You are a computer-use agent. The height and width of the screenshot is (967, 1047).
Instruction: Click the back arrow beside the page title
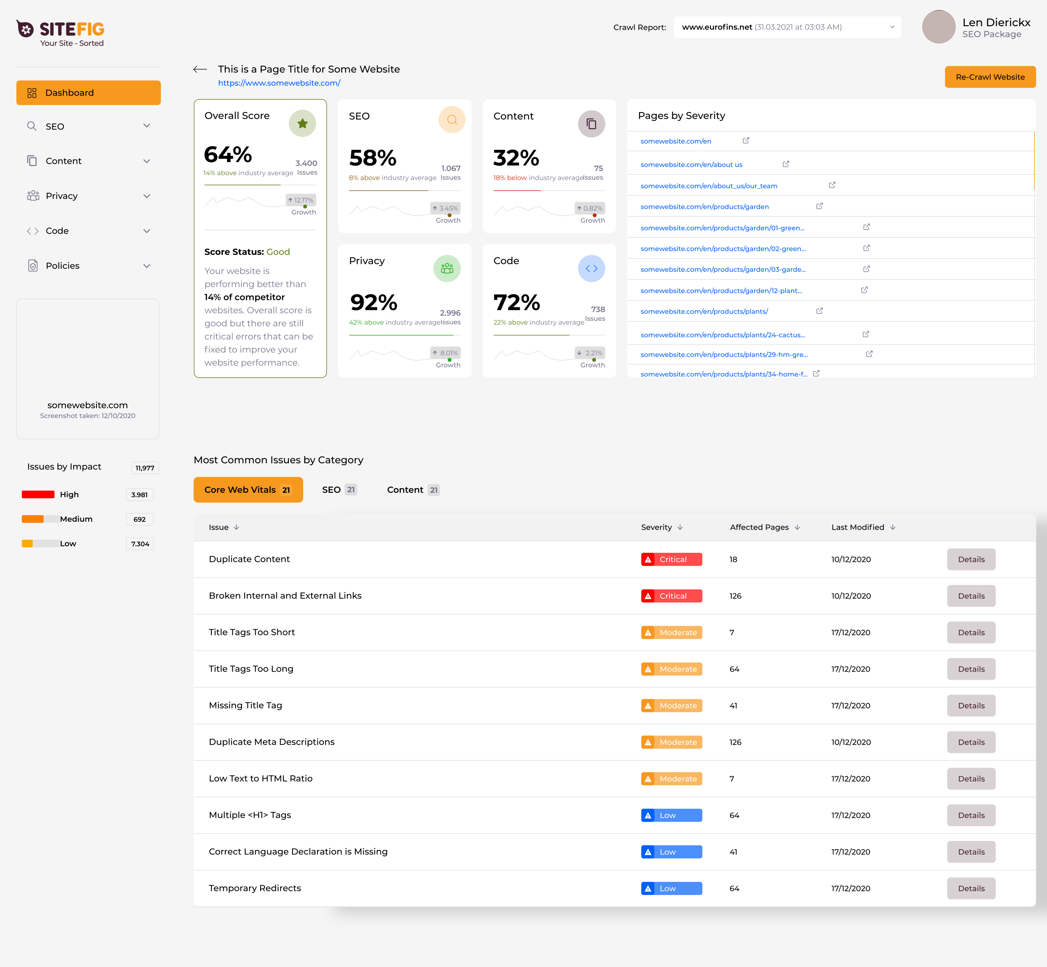200,69
